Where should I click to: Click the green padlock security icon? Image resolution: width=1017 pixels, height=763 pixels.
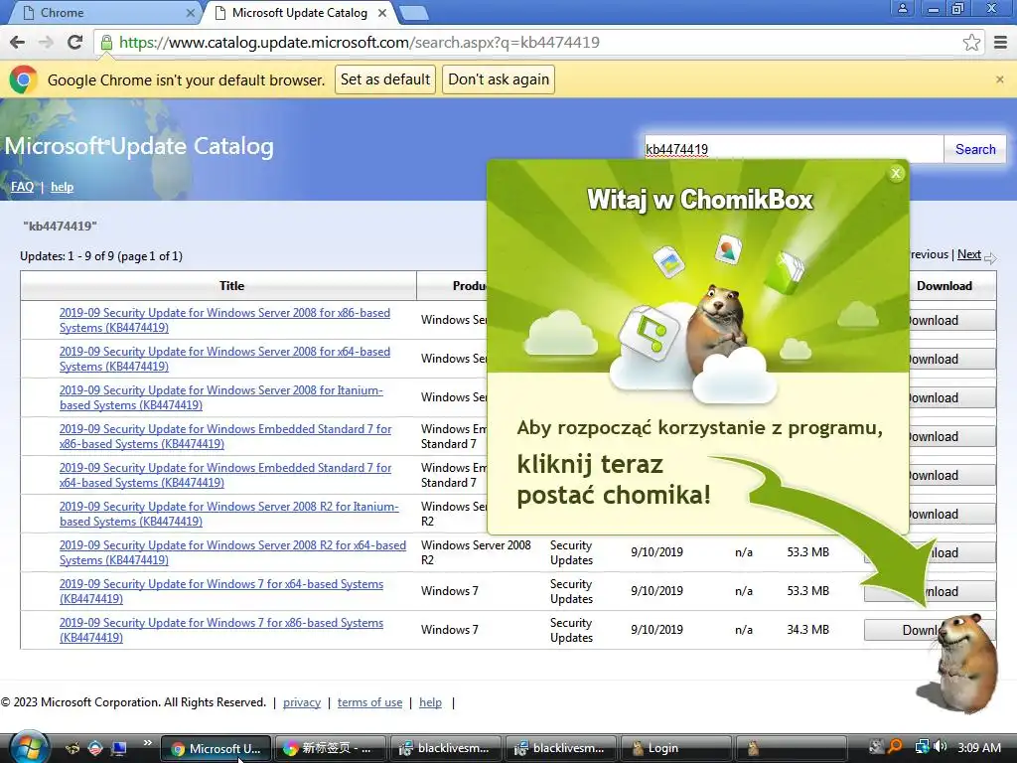click(x=106, y=42)
